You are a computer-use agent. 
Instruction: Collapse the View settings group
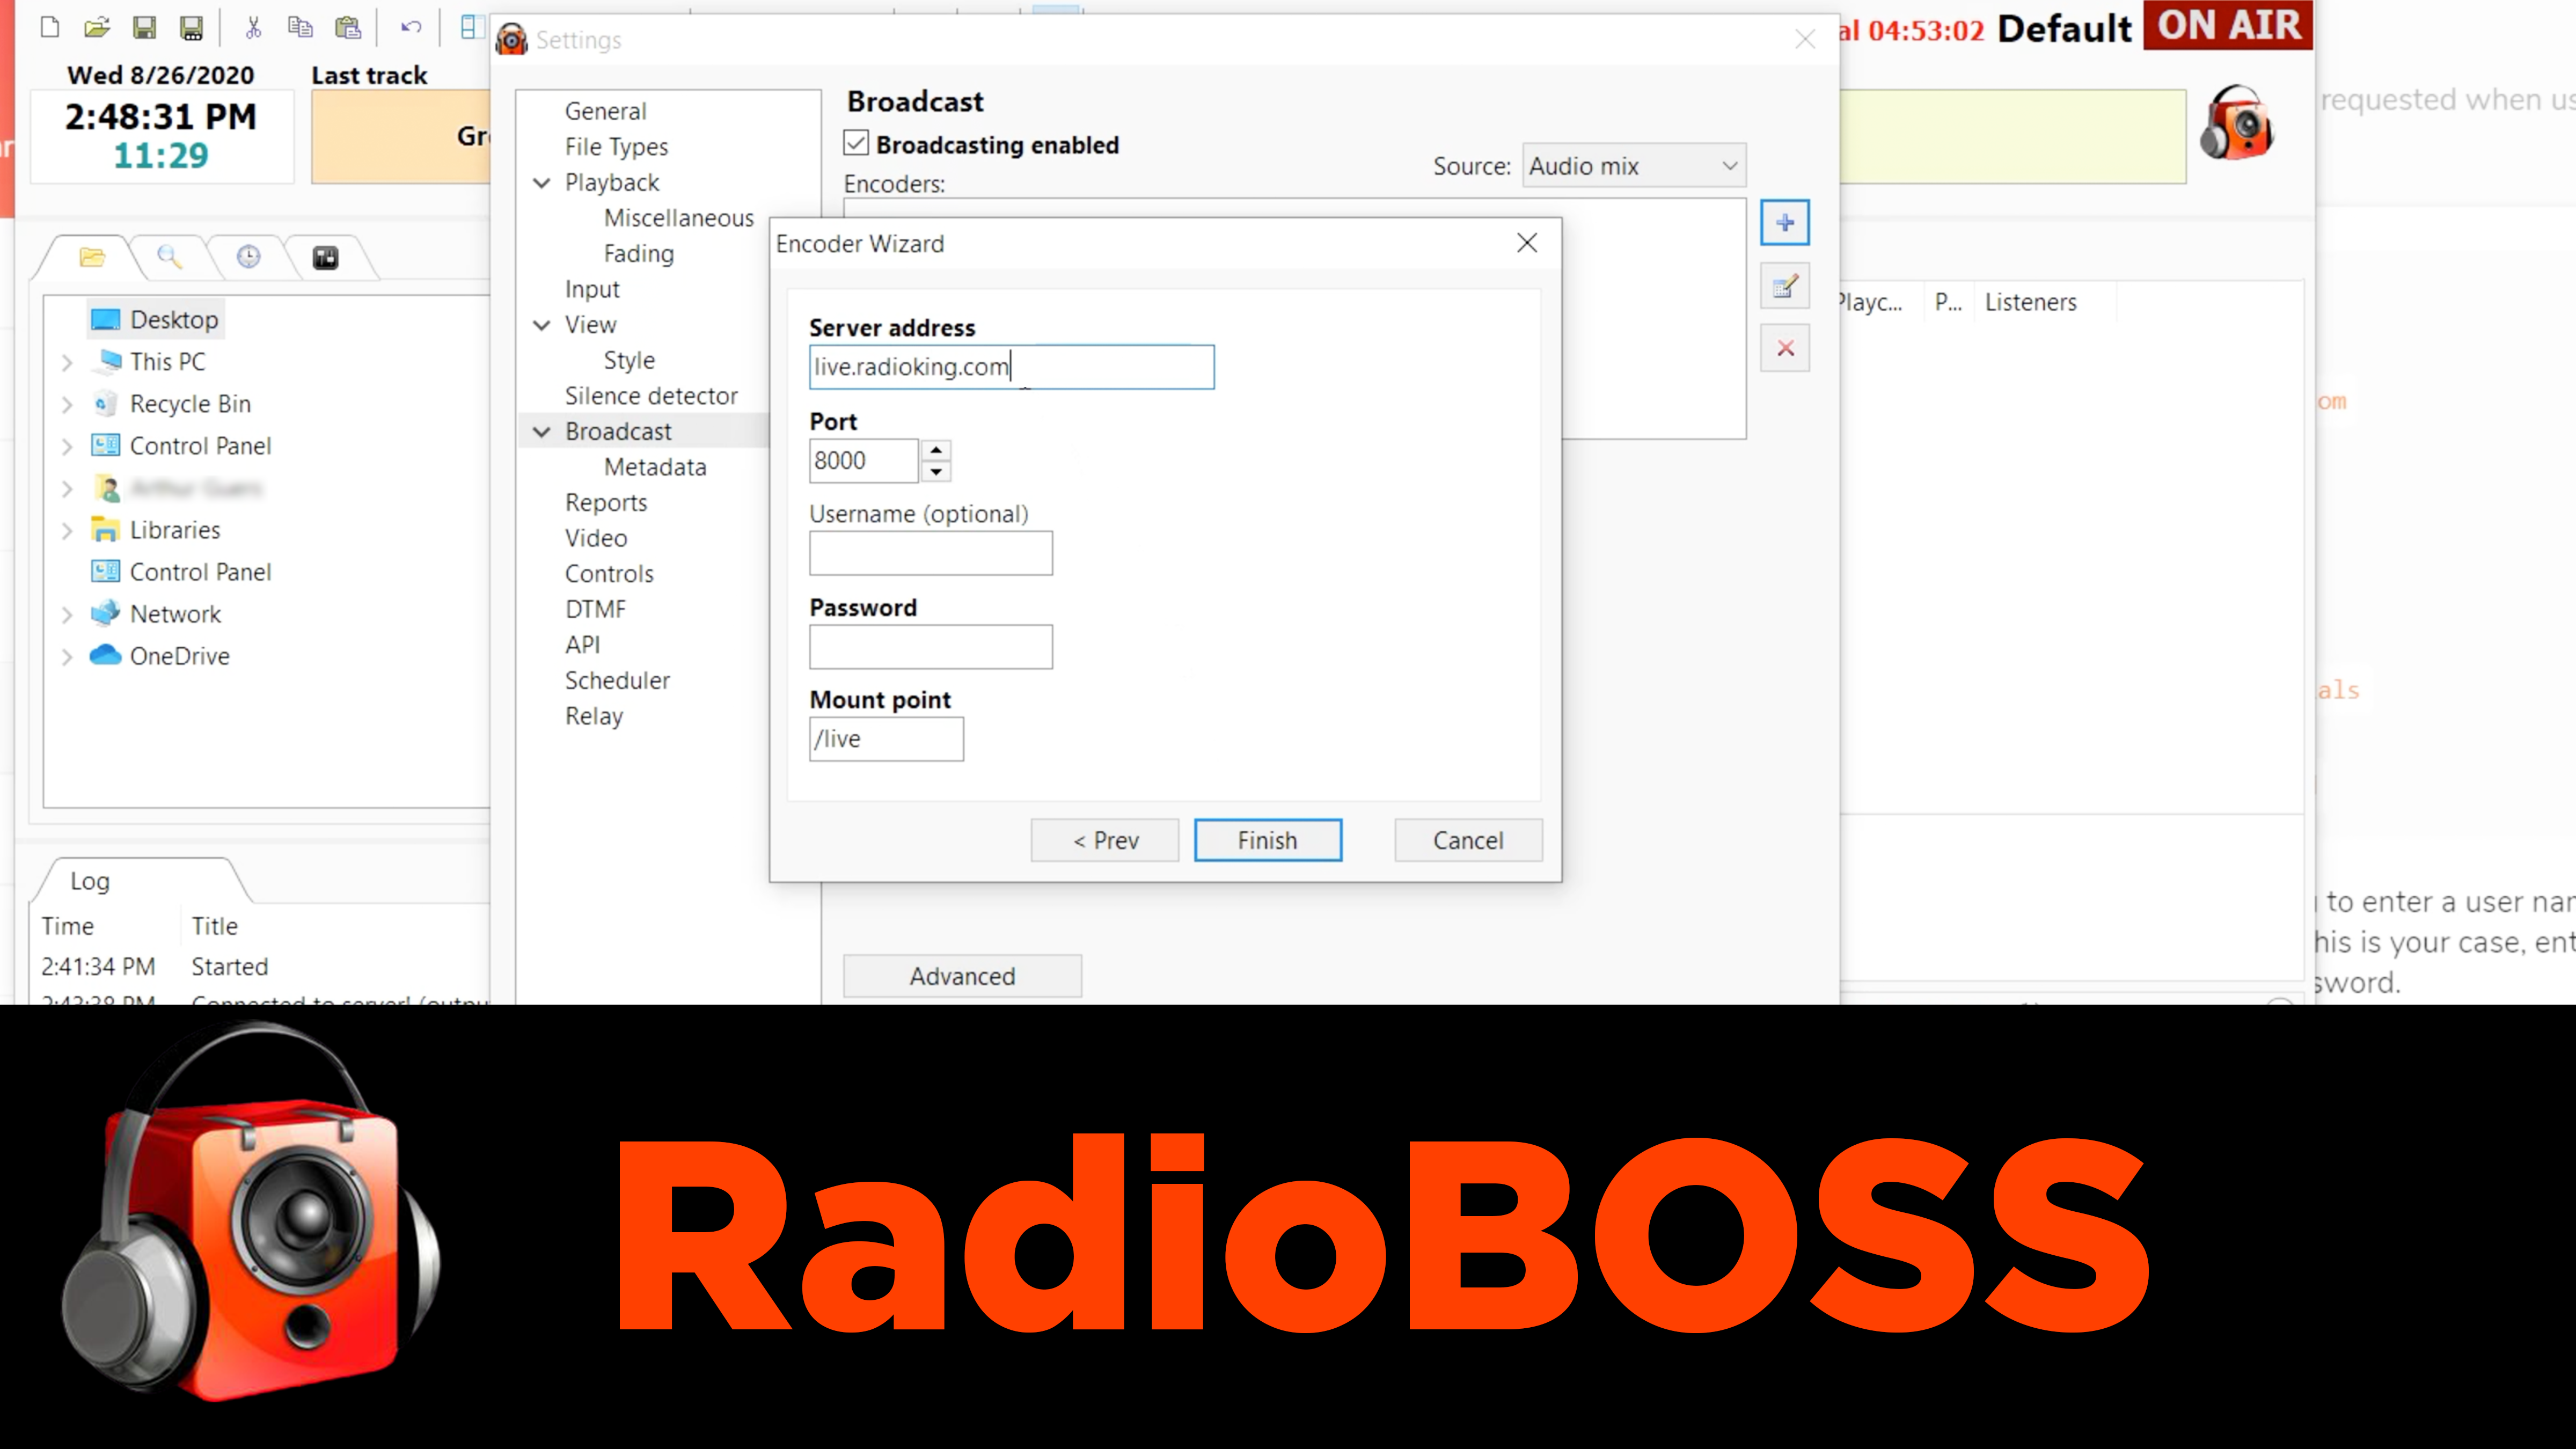[x=542, y=325]
